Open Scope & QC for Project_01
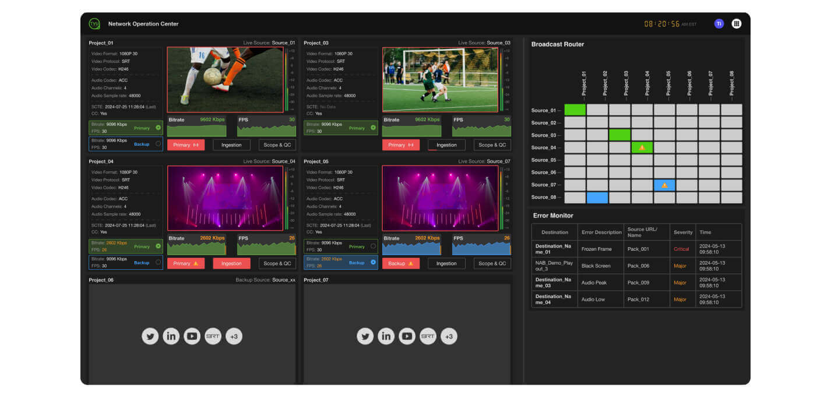Screen dimensions: 831x397 [x=277, y=145]
